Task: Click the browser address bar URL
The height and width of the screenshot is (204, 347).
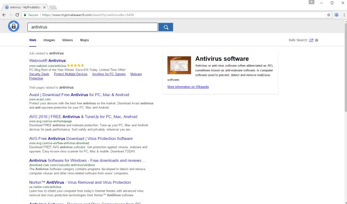Action: click(88, 15)
